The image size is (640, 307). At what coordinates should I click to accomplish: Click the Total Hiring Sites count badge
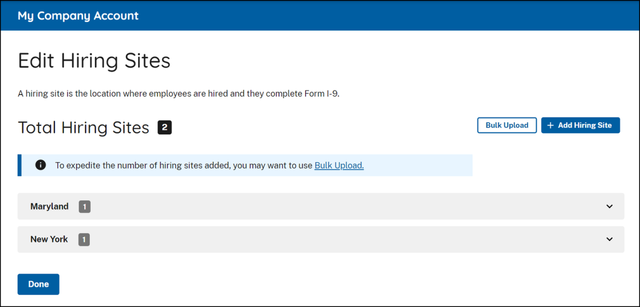tap(165, 128)
